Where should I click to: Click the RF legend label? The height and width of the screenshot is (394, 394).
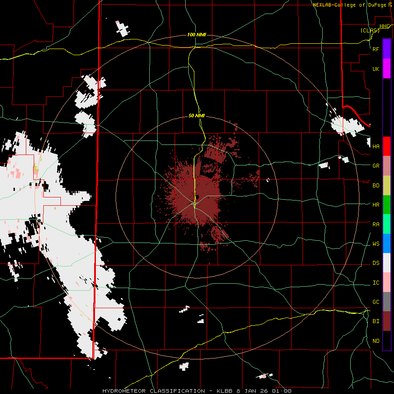click(376, 49)
